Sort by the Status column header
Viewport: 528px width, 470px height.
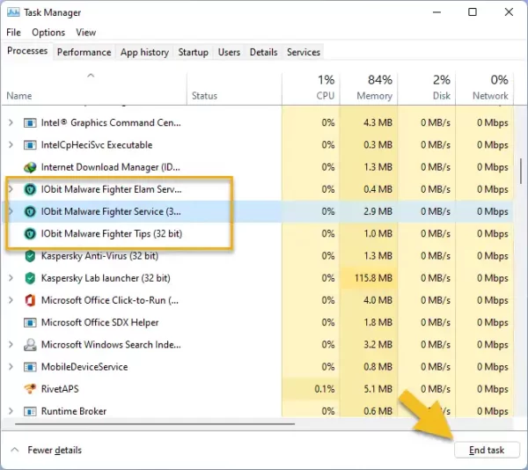click(x=234, y=88)
